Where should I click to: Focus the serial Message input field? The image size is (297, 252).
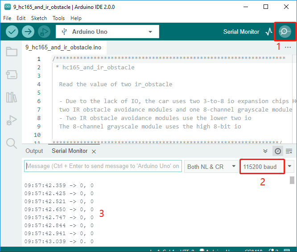point(103,166)
